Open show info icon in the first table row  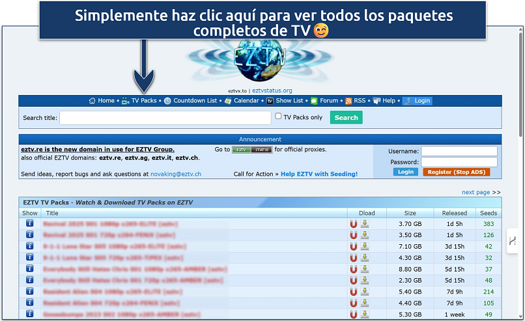(29, 223)
